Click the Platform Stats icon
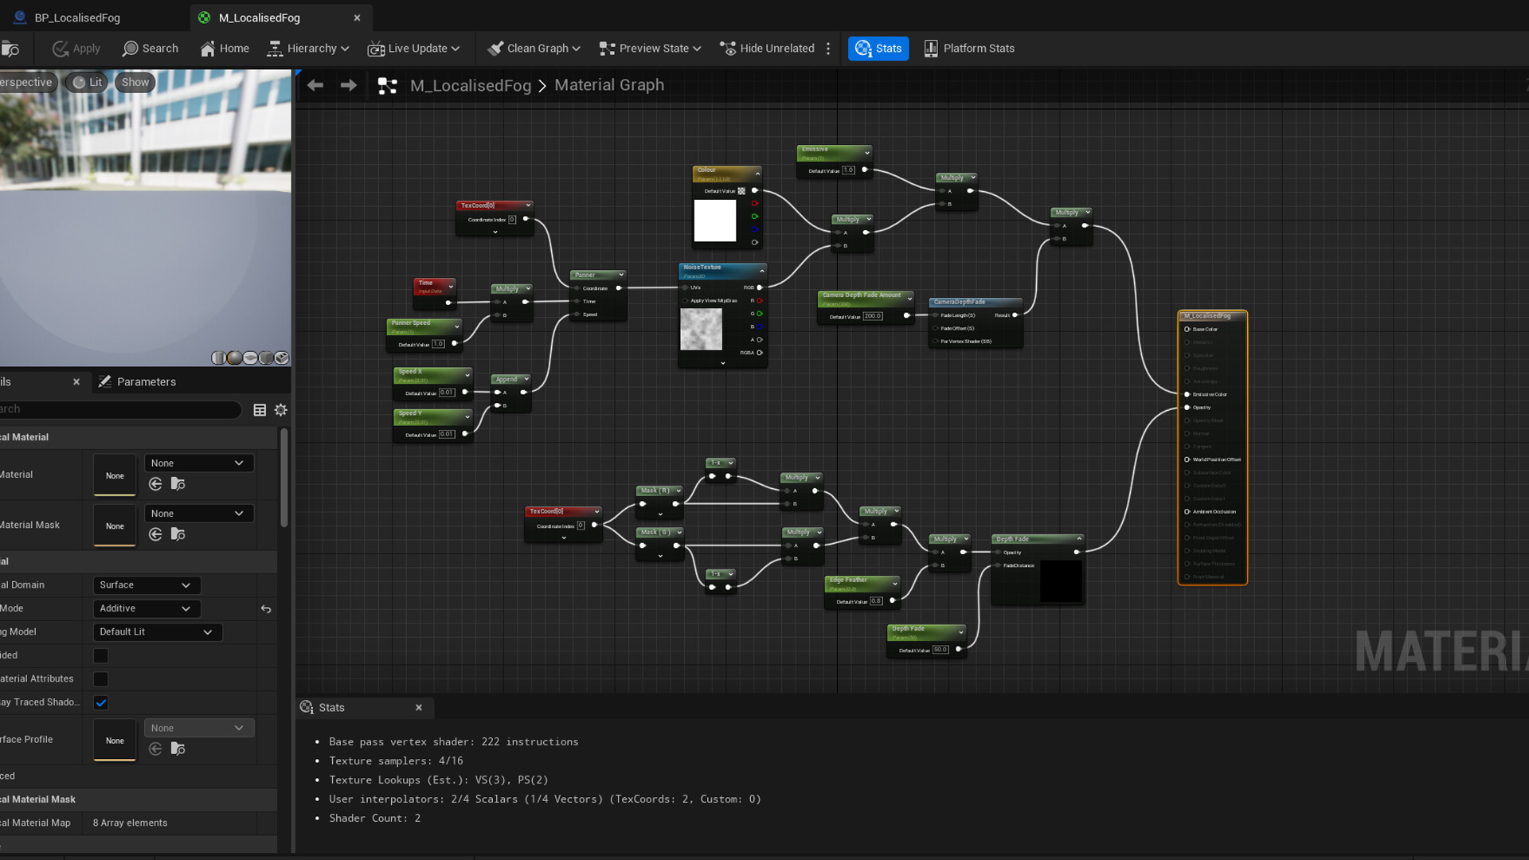This screenshot has height=860, width=1529. 930,48
